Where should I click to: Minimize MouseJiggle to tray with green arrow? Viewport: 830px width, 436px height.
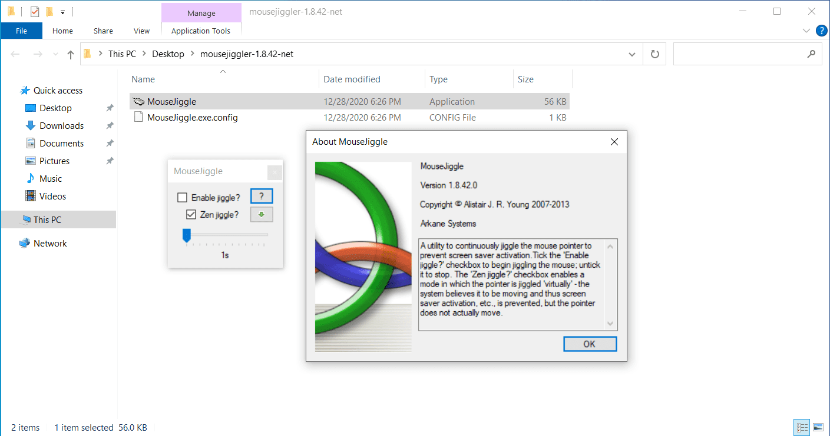(x=262, y=215)
